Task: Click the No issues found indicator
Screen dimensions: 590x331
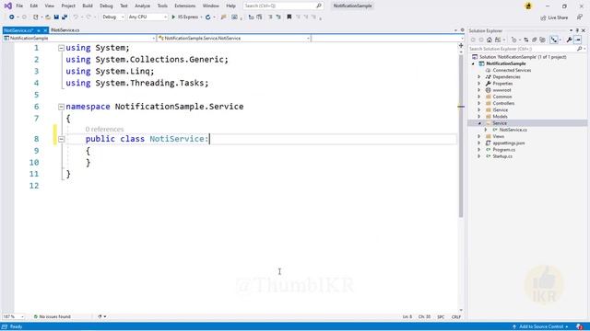Action: (52, 316)
